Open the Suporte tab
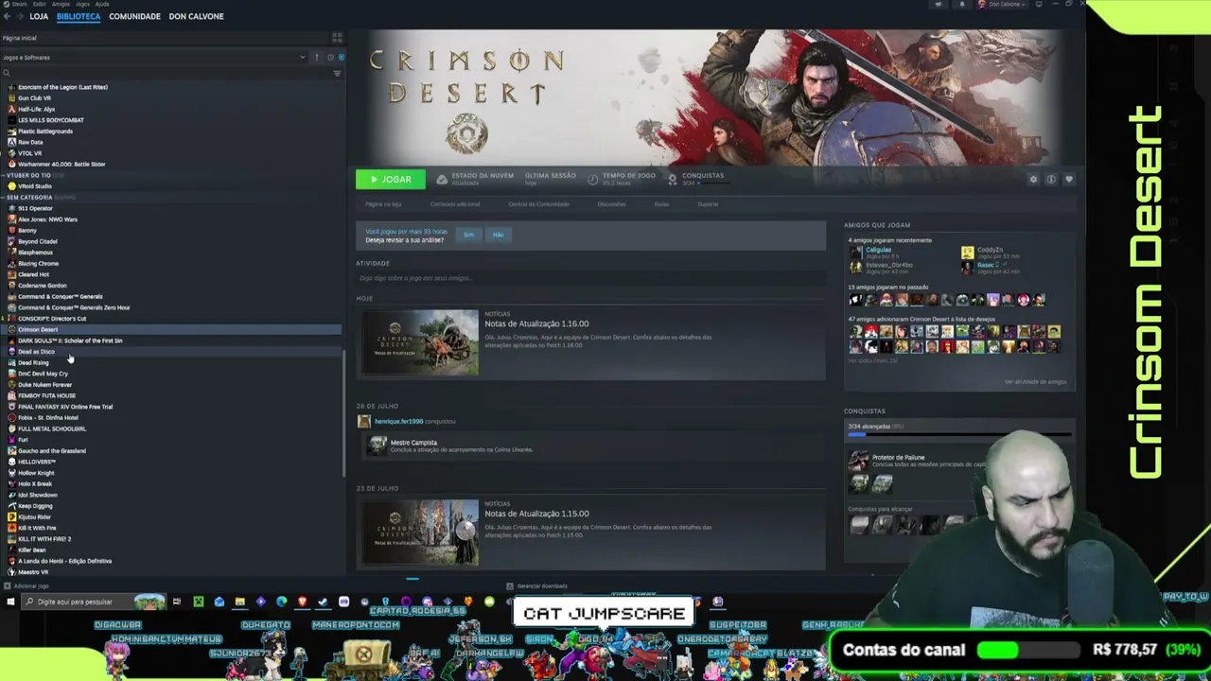The height and width of the screenshot is (681, 1211). pyautogui.click(x=708, y=204)
